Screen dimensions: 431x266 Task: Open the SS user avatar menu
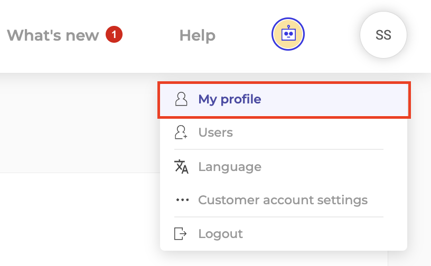point(383,35)
